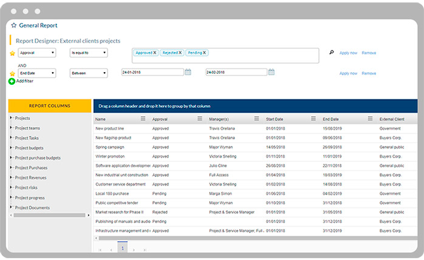Select Project Tasks in report columns
The width and height of the screenshot is (424, 260).
pyautogui.click(x=27, y=138)
